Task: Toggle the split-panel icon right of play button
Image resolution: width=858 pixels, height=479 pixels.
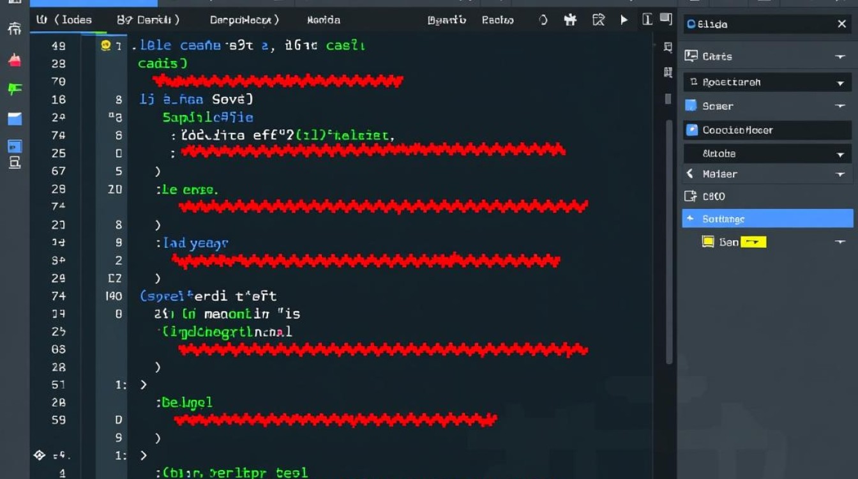Action: [647, 20]
